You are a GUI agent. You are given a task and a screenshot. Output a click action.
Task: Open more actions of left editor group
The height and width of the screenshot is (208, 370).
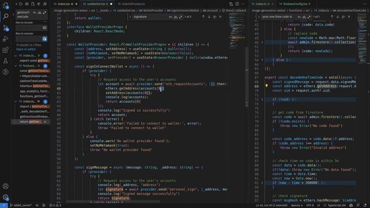pyautogui.click(x=243, y=4)
